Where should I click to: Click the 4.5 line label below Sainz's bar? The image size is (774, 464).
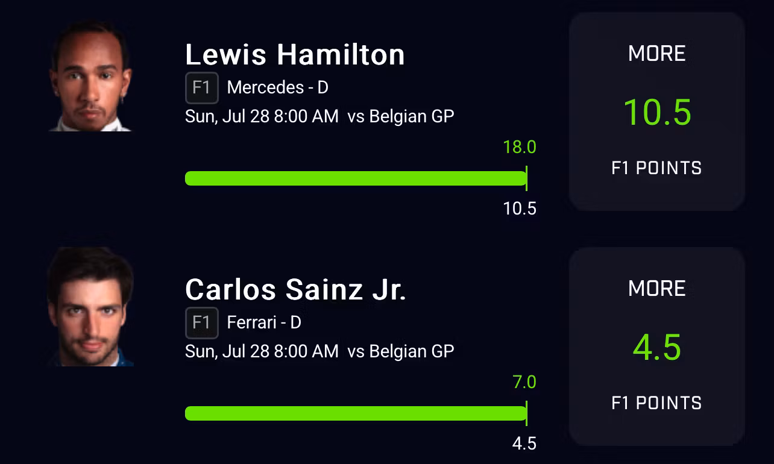coord(524,444)
